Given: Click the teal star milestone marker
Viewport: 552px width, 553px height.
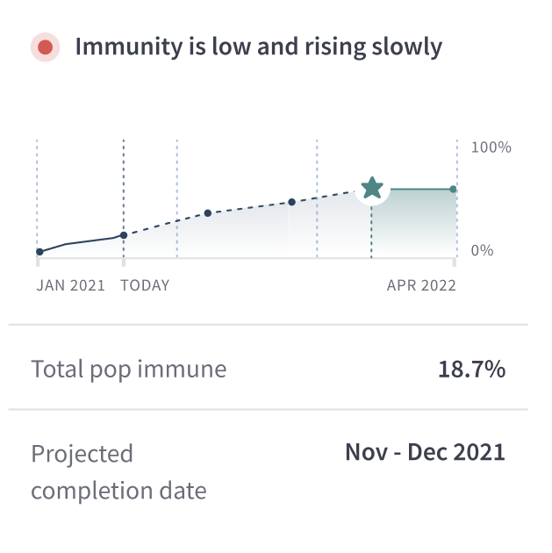Looking at the screenshot, I should [x=372, y=188].
